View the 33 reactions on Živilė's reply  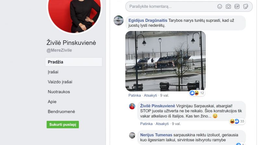click(237, 122)
